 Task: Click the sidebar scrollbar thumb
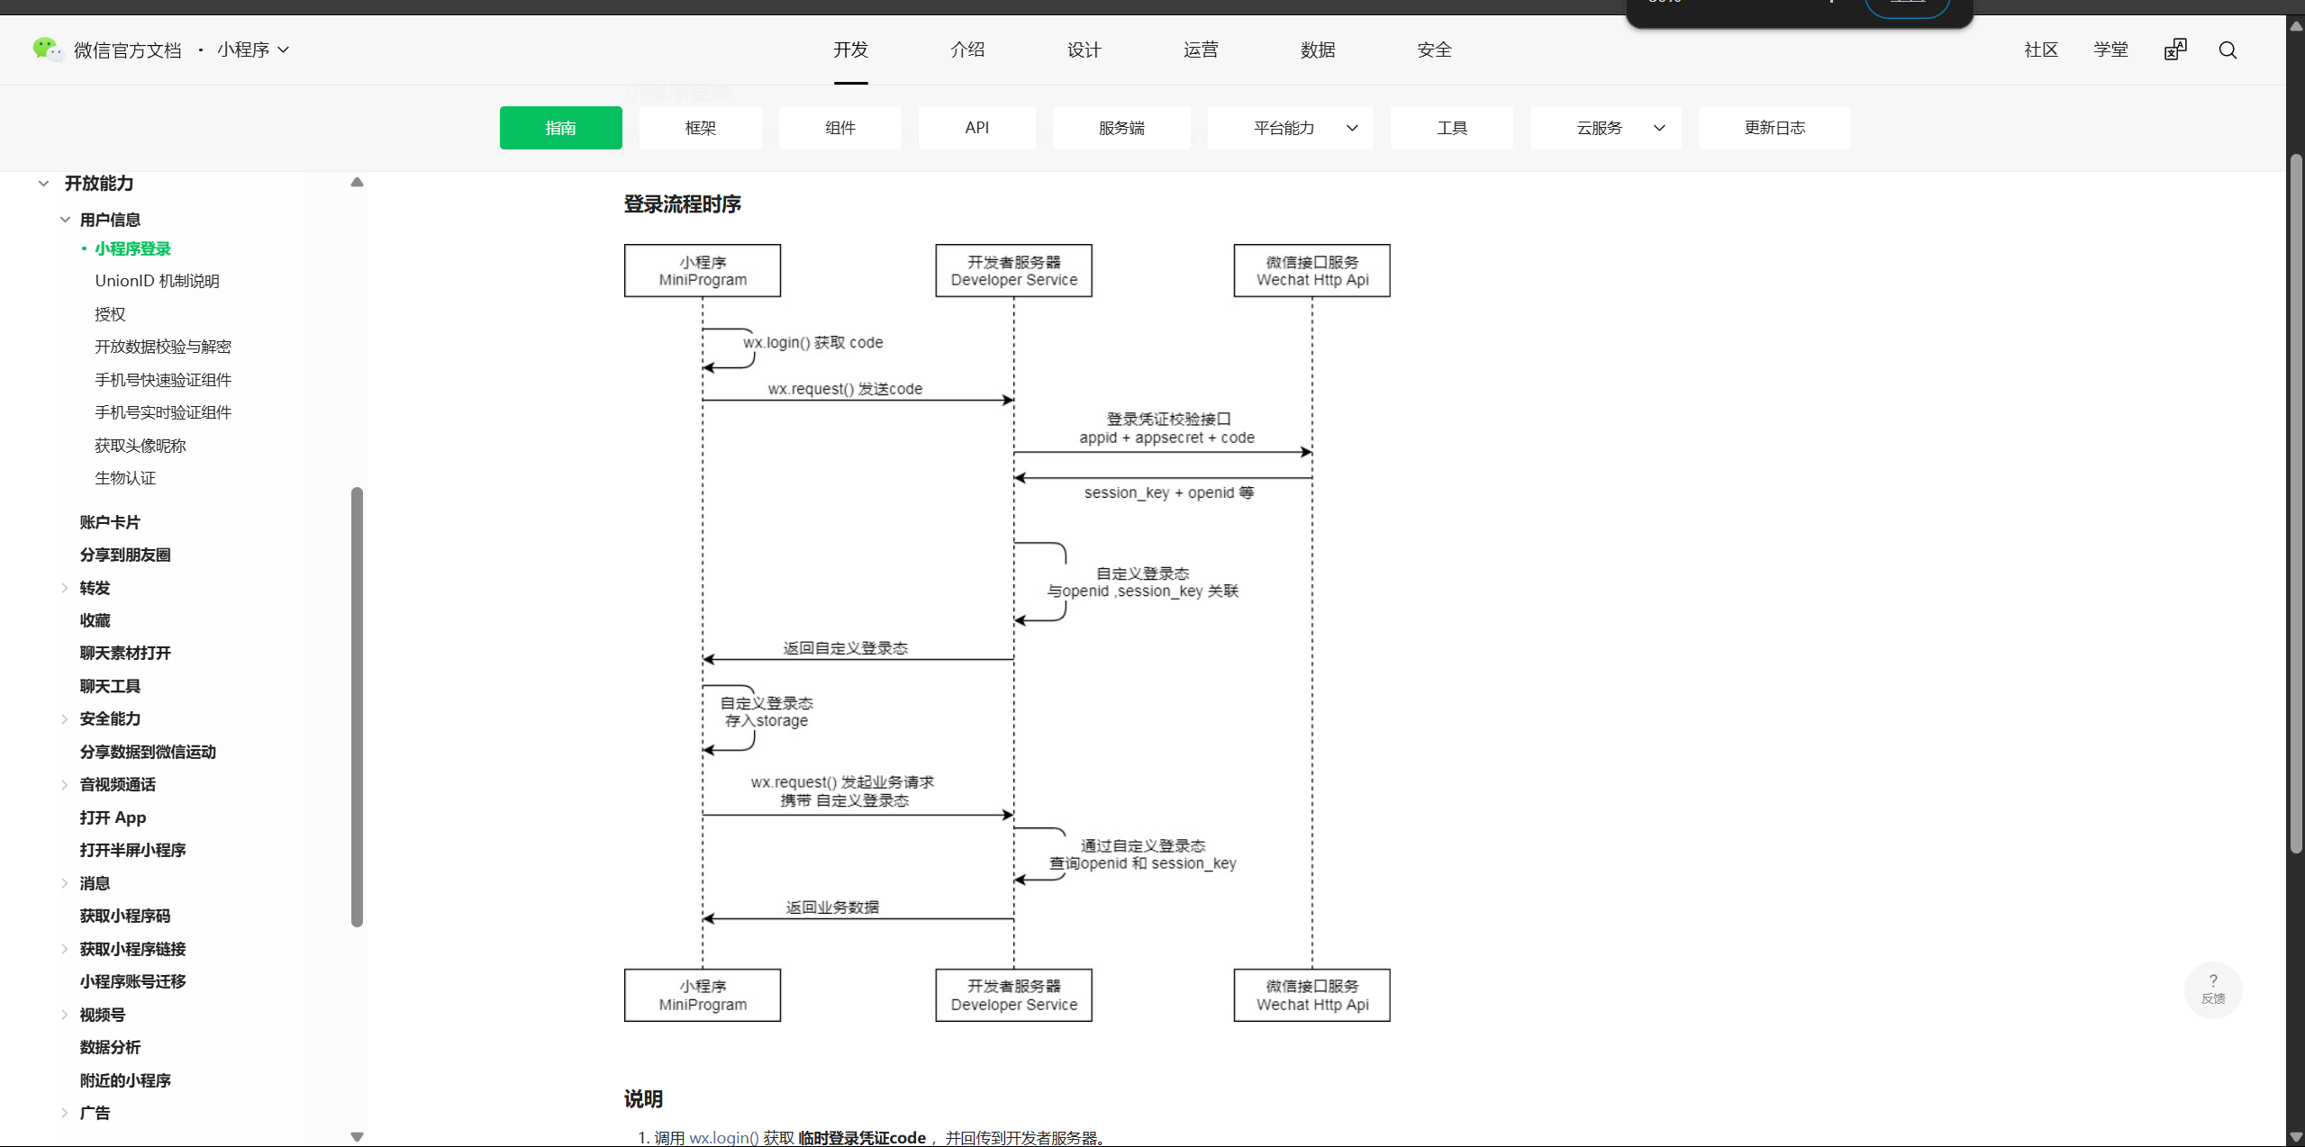357,707
